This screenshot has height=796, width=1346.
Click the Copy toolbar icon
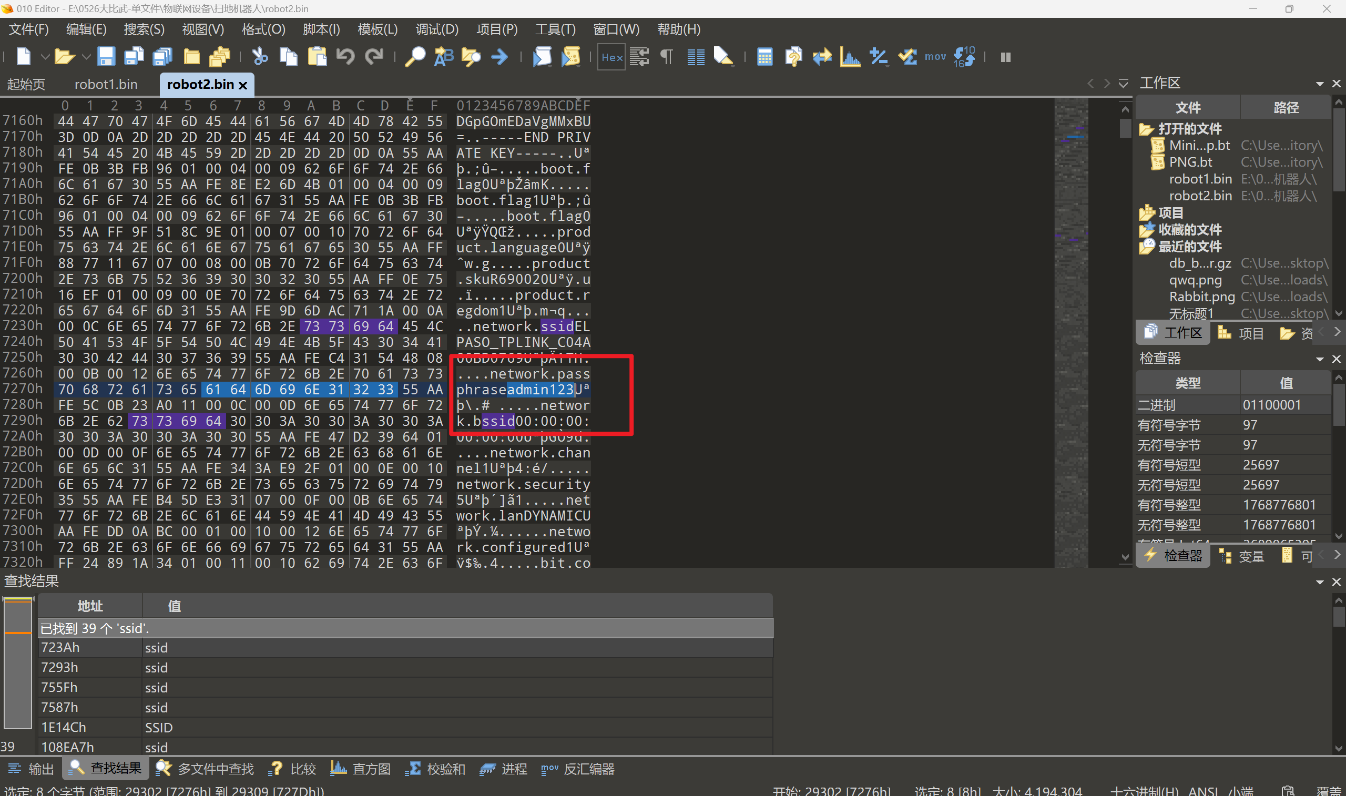(289, 56)
